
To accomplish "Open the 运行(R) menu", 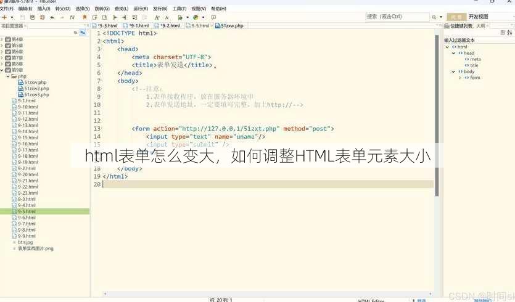I will coord(141,9).
